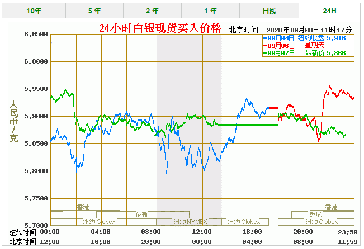This screenshot has height=249, width=364.
Task: Click the 最新价 5.866 value
Action: (325, 53)
